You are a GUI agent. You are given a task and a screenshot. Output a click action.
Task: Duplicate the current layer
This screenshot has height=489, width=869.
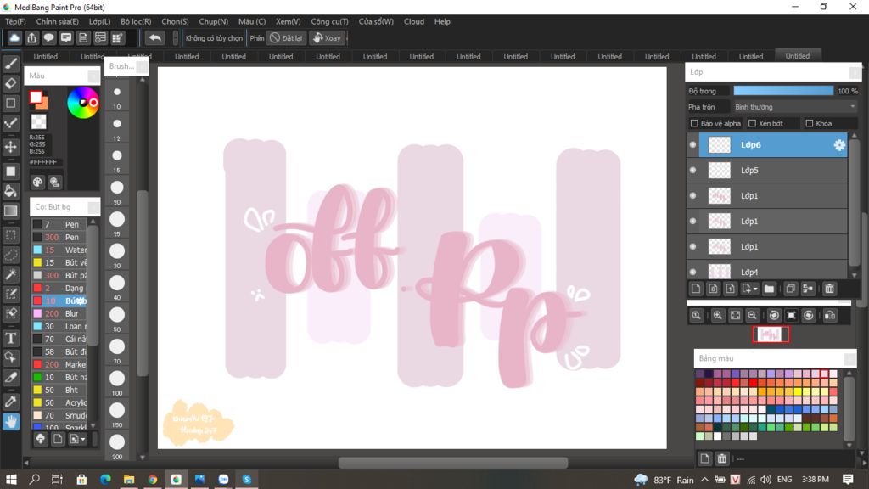pos(791,289)
